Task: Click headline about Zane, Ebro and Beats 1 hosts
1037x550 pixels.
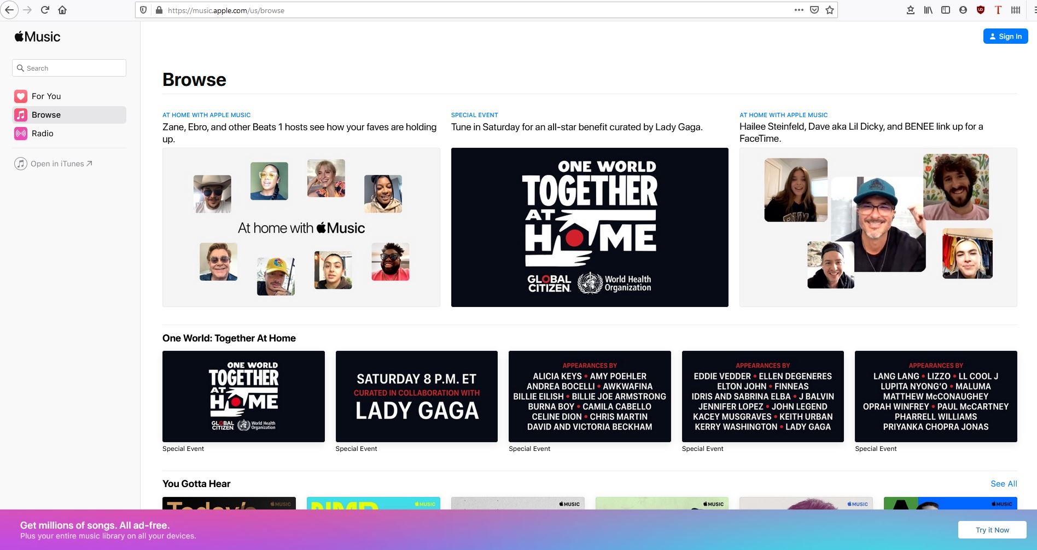Action: pos(300,133)
